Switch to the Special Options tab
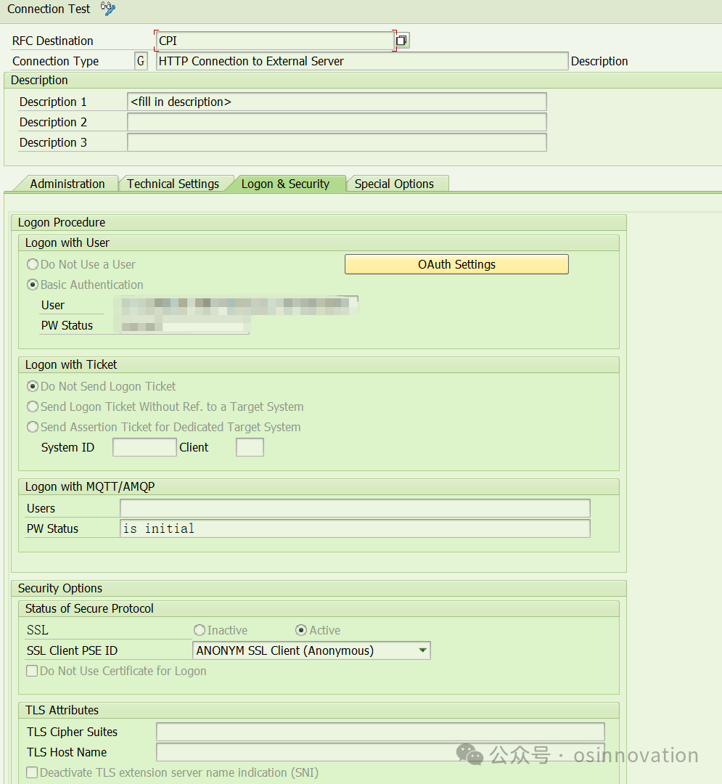Image resolution: width=722 pixels, height=784 pixels. point(397,184)
